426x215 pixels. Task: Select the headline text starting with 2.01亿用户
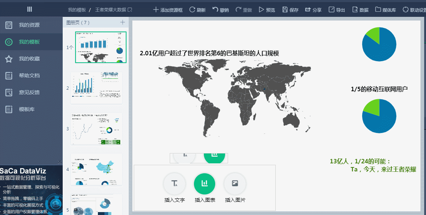(209, 53)
